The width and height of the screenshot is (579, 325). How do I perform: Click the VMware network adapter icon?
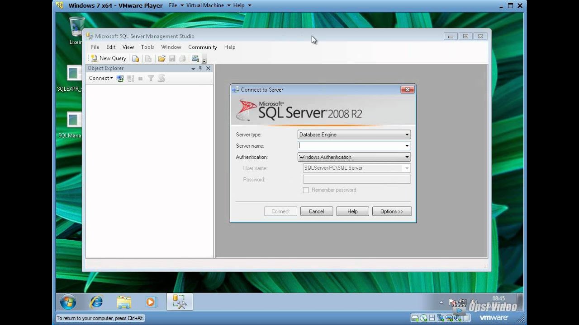(x=440, y=318)
